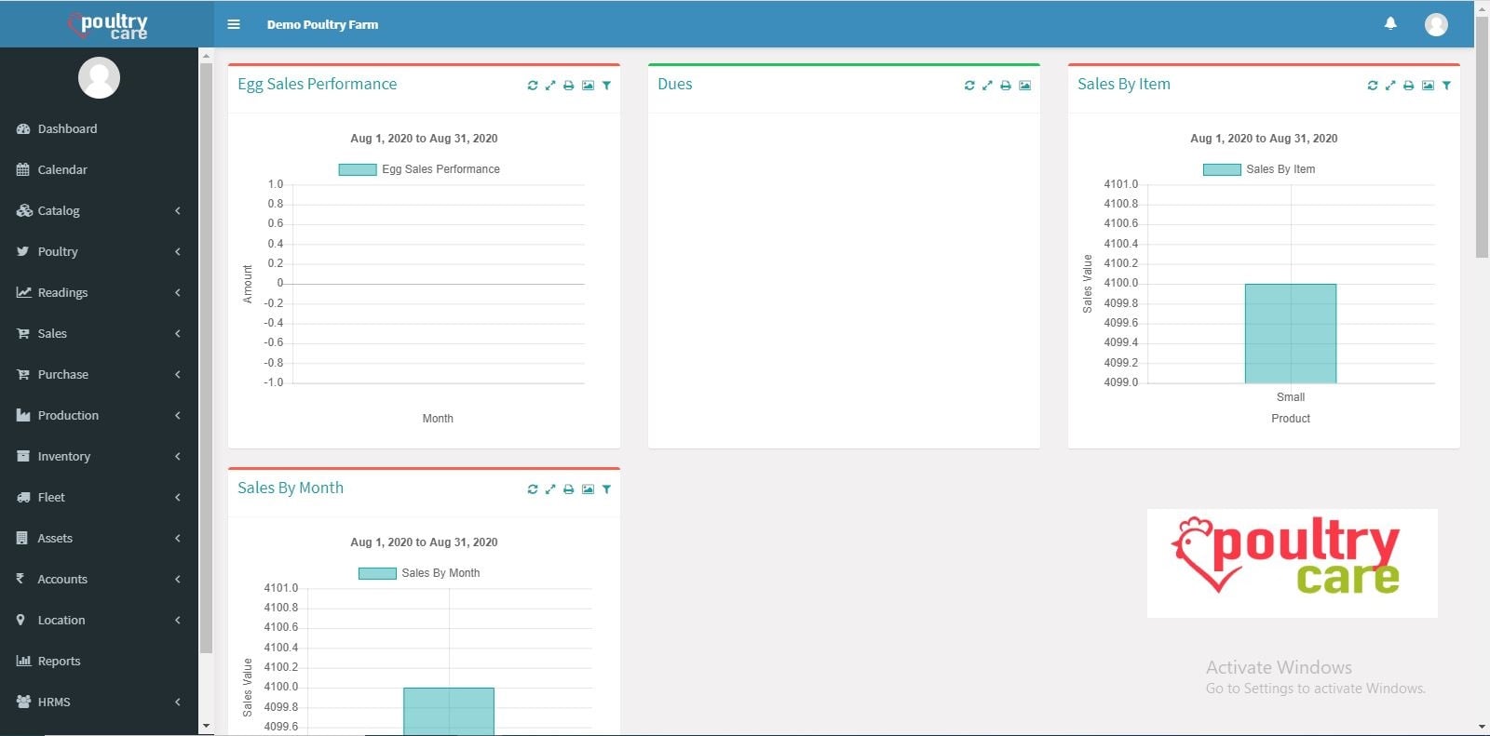Refresh the Sales By Item widget
1490x736 pixels.
pyautogui.click(x=1373, y=86)
